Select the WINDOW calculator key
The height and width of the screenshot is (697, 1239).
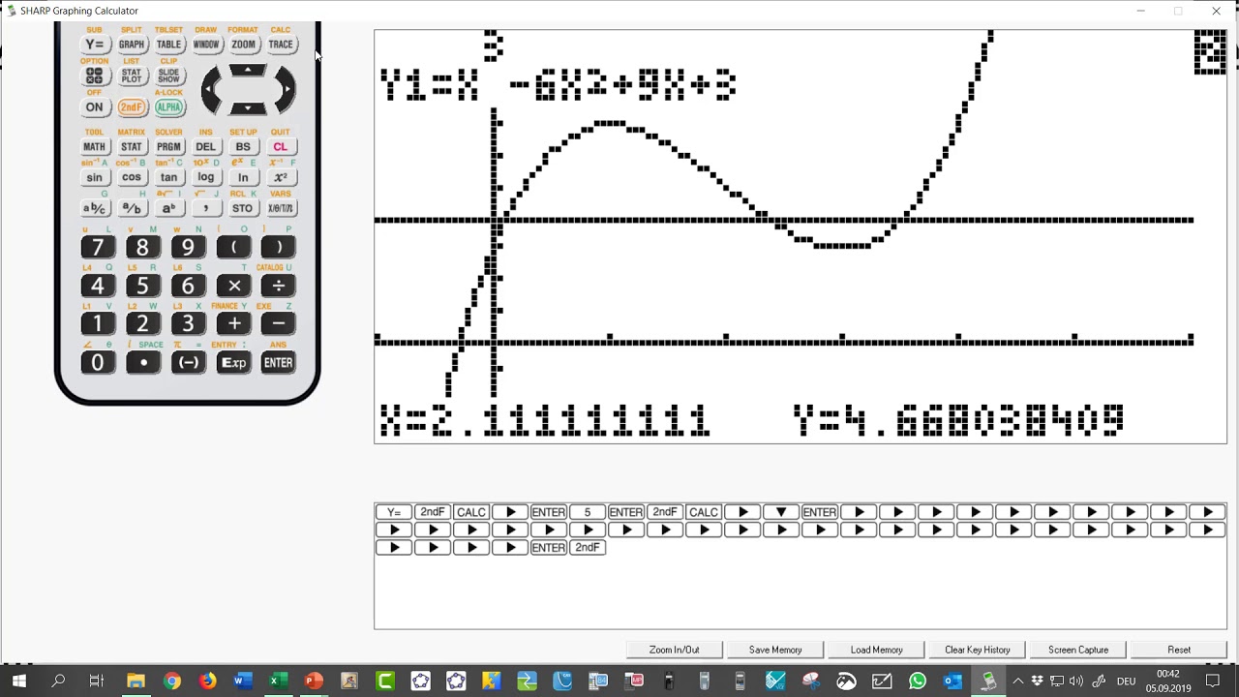tap(205, 45)
